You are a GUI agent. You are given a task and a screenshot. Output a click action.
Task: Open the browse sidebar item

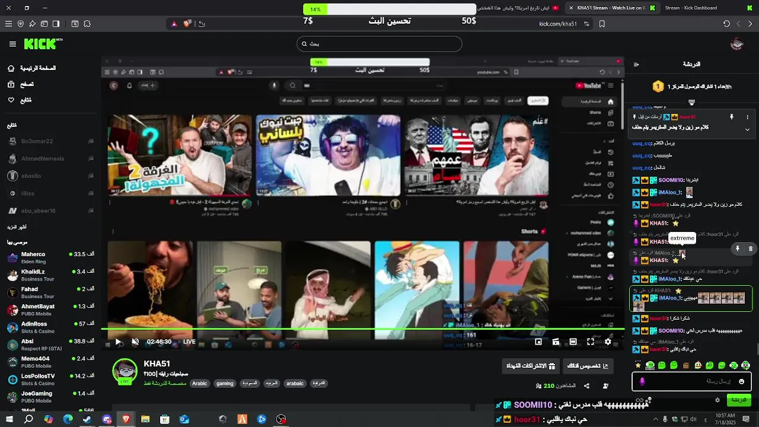(20, 84)
